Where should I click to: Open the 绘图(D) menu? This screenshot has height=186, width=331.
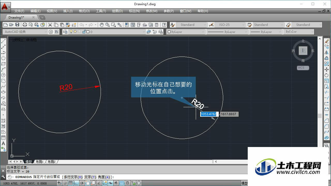117,11
